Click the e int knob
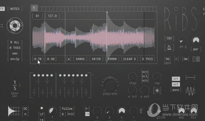This screenshot has width=205, height=121. pos(133,90)
